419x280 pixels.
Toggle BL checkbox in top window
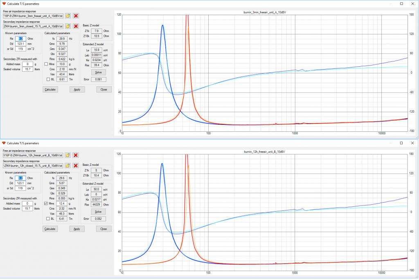(48, 79)
